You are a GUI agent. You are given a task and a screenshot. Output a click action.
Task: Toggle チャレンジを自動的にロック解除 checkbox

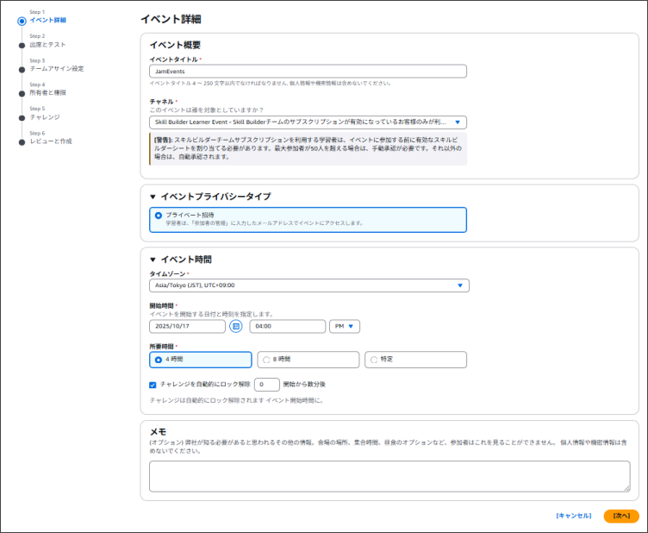(153, 385)
